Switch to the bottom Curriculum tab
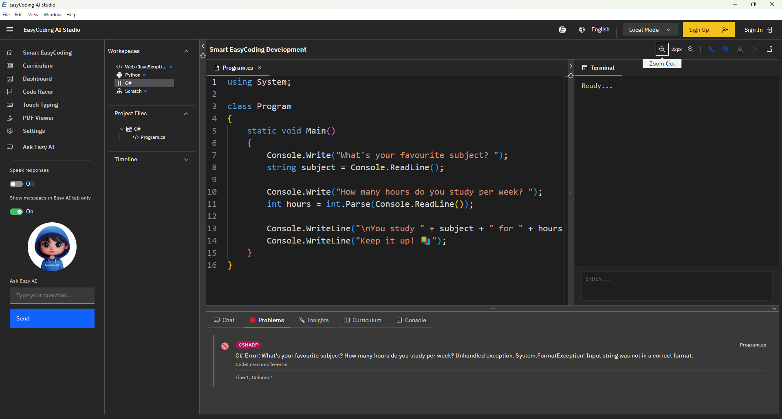Image resolution: width=782 pixels, height=419 pixels. tap(363, 320)
